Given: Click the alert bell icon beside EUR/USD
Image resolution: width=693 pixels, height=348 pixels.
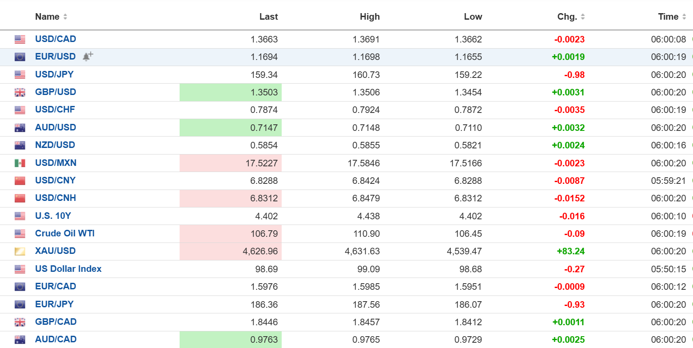Looking at the screenshot, I should tap(88, 56).
